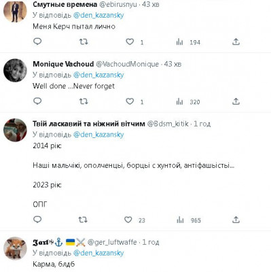Reply to the '2014 рік' tweet
This screenshot has width=271, height=272.
click(37, 220)
